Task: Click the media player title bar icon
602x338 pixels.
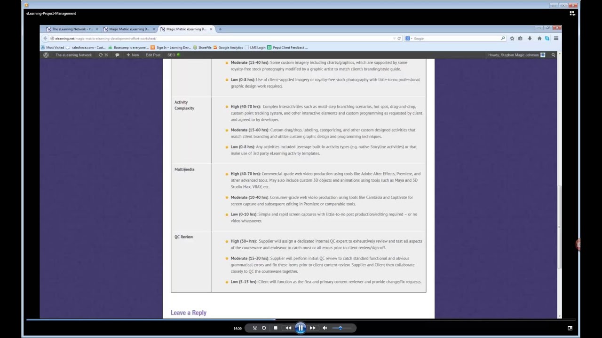Action: pos(26,5)
